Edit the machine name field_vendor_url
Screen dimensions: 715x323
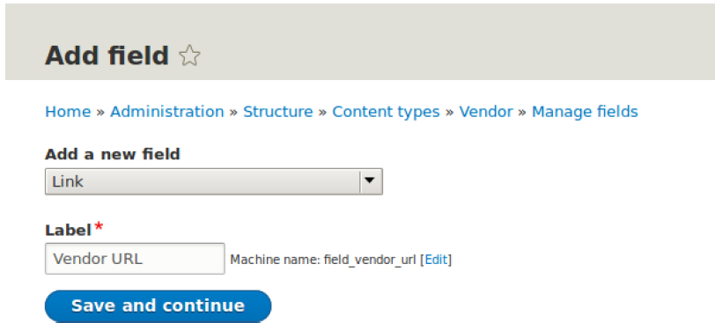pyautogui.click(x=436, y=260)
